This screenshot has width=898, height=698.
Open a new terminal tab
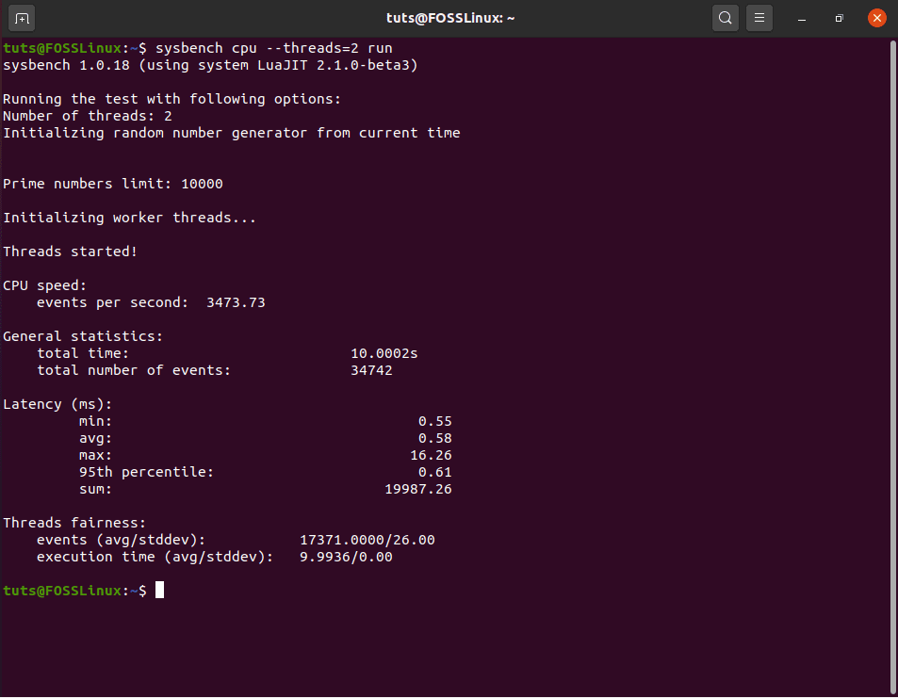pos(21,17)
